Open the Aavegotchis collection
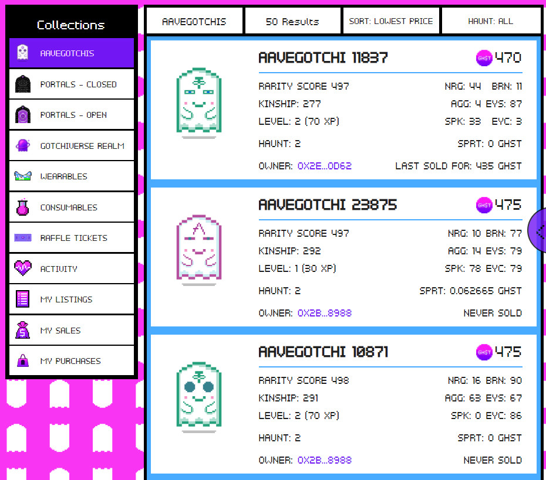Viewport: 546px width, 480px height. tap(72, 53)
